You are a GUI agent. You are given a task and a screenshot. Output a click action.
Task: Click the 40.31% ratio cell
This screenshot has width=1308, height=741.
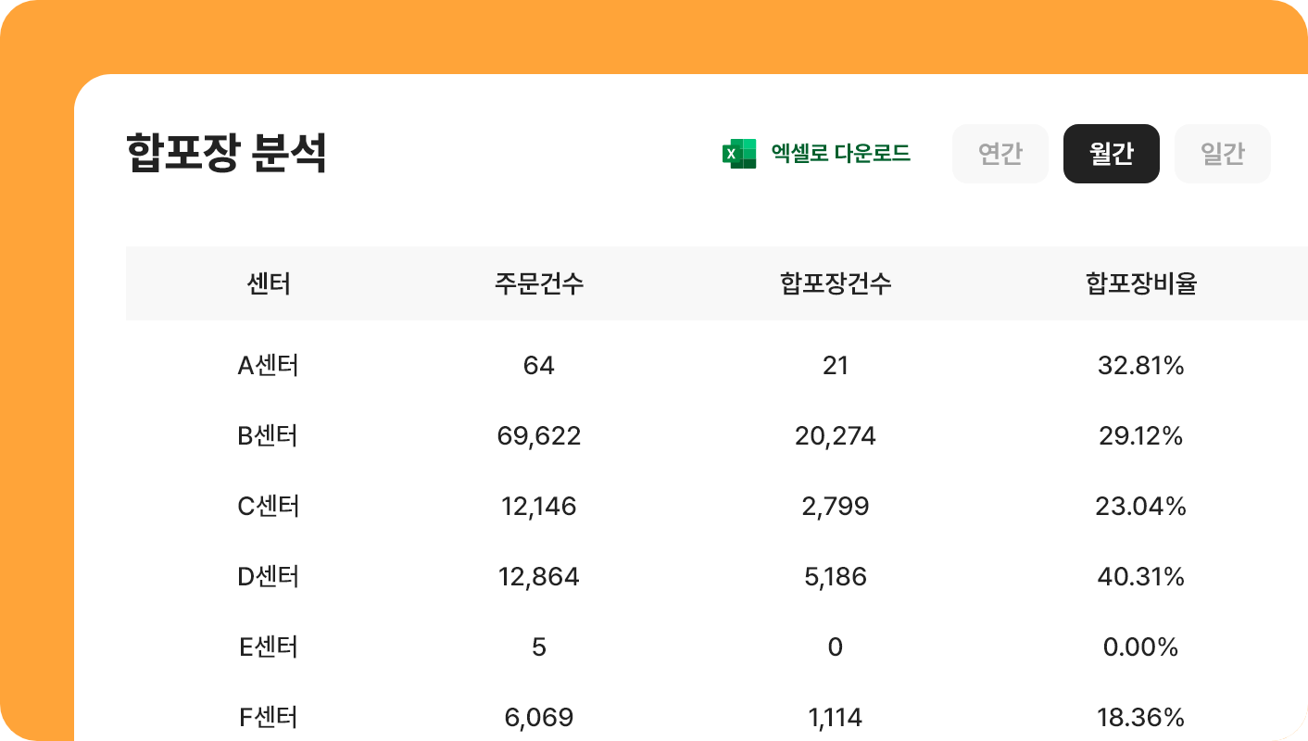[1141, 577]
